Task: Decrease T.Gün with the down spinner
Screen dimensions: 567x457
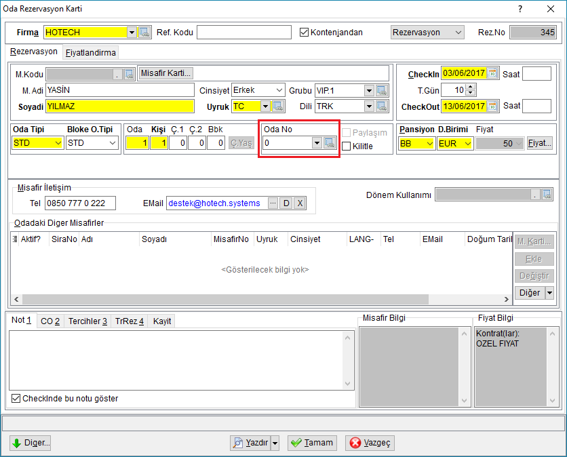Action: pos(470,93)
